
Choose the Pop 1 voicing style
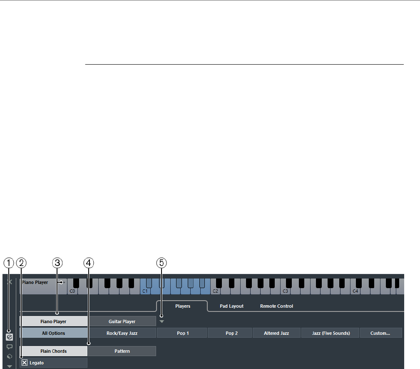click(182, 333)
